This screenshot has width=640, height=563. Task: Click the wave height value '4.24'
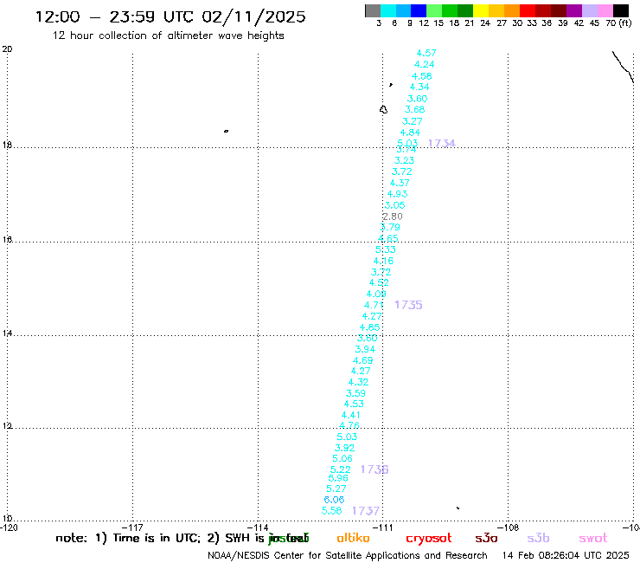point(424,65)
